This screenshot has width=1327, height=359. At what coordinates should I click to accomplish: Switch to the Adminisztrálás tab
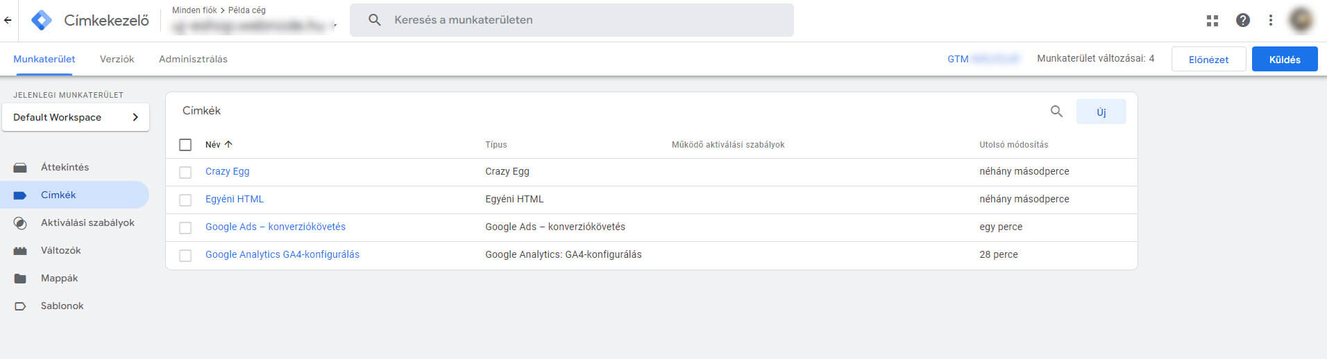193,59
